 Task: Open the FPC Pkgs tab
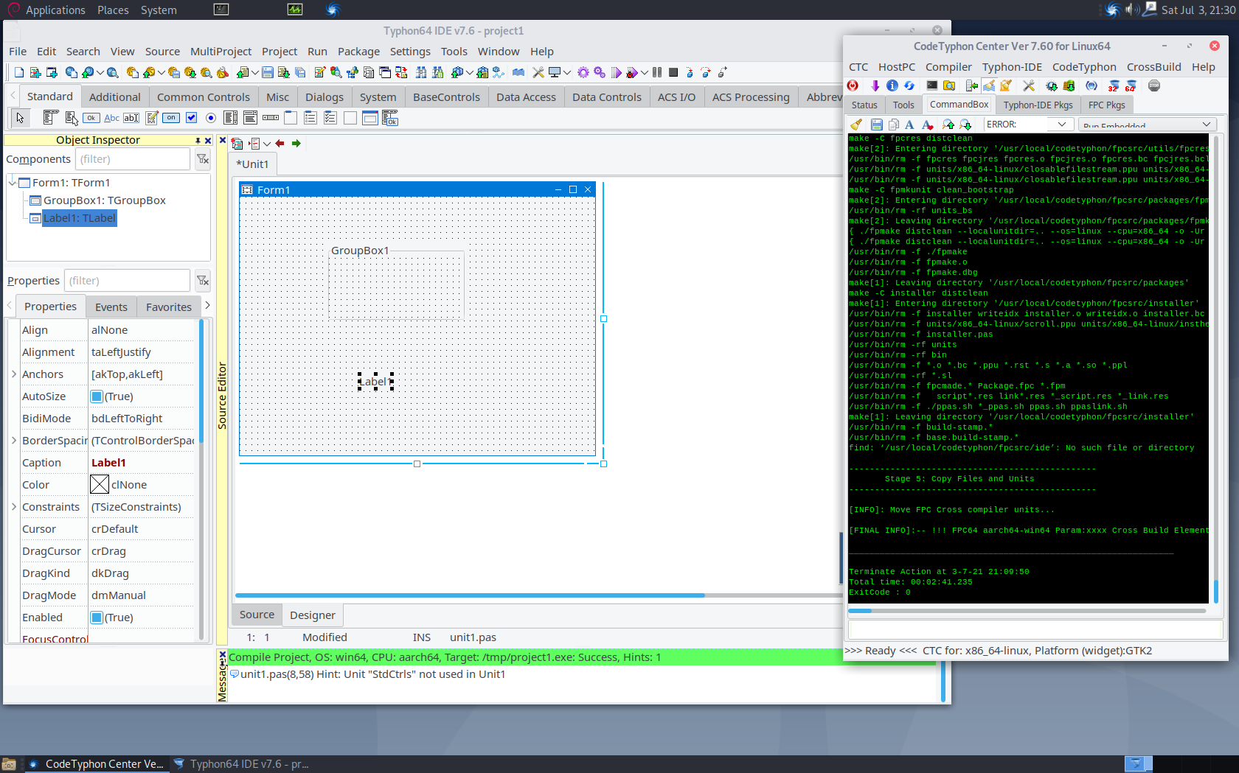(1106, 105)
